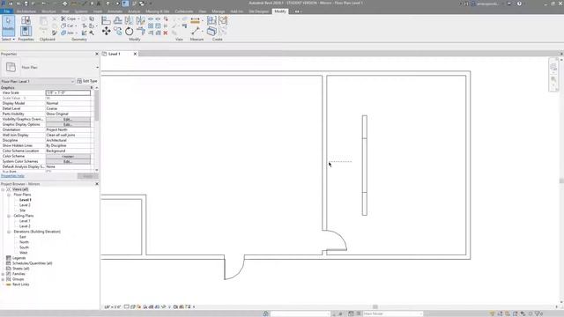
Task: Collapse the Views (all) tree node
Action: [x=3, y=189]
